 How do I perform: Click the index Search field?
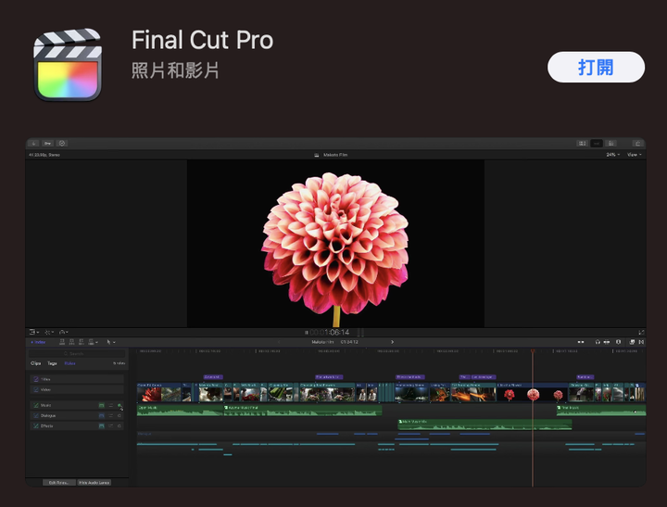pos(77,353)
